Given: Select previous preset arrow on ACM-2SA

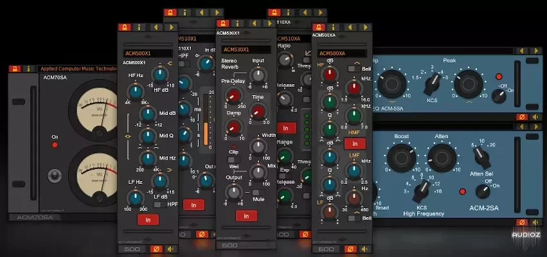Looking at the screenshot, I should [521, 126].
